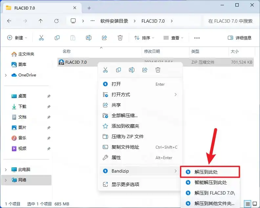This screenshot has height=208, width=260.
Task: Click the Rename icon in the Explorer toolbar
Action: [89, 38]
